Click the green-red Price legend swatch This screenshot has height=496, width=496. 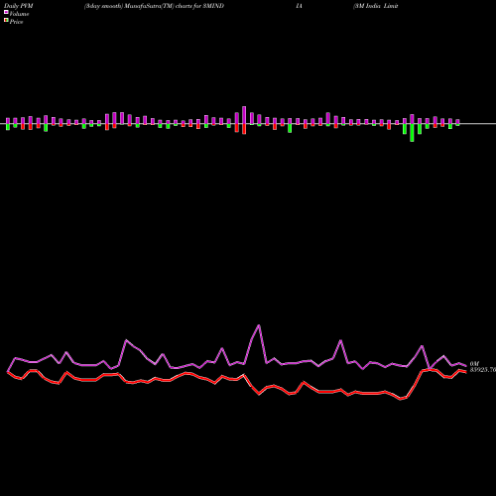(6, 21)
